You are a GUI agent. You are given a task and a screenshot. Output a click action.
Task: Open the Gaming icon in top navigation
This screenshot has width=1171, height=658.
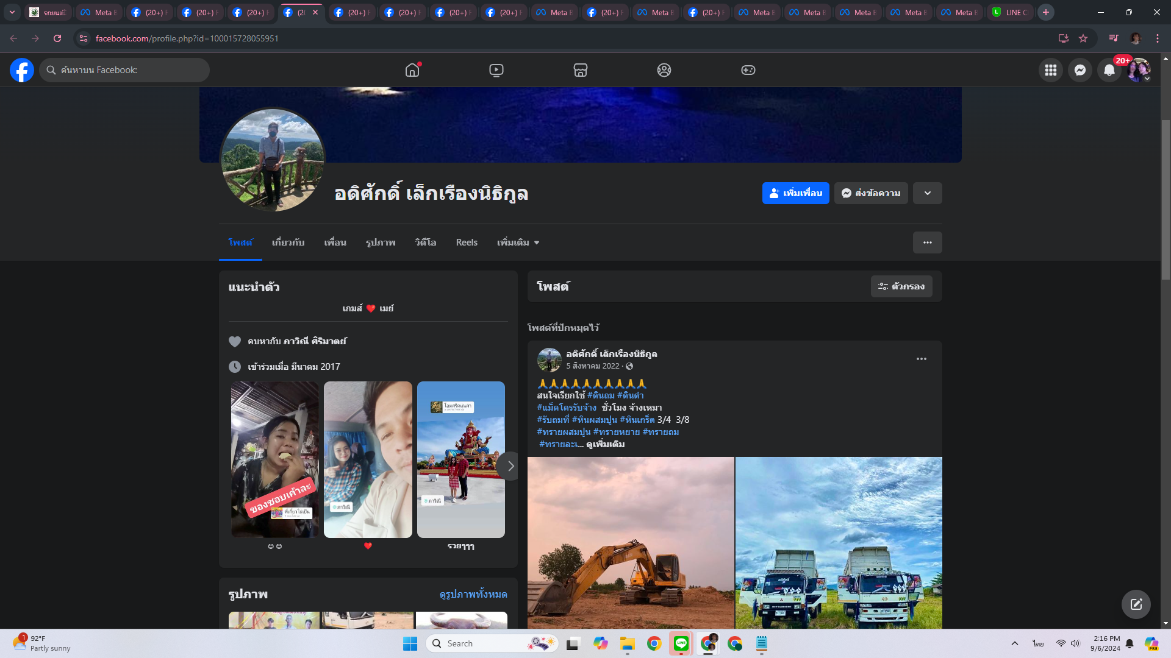click(x=748, y=70)
